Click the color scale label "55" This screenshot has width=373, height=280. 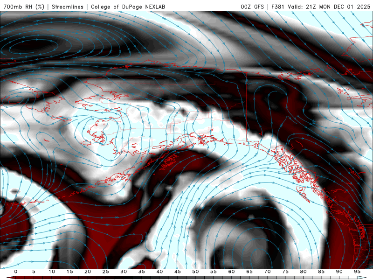(x=214, y=272)
